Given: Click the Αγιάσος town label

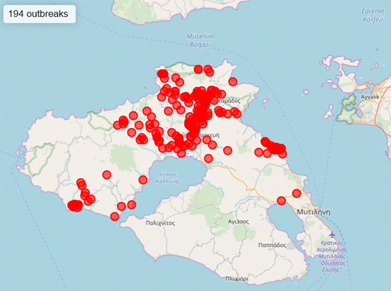Looking at the screenshot, I should [x=238, y=222].
